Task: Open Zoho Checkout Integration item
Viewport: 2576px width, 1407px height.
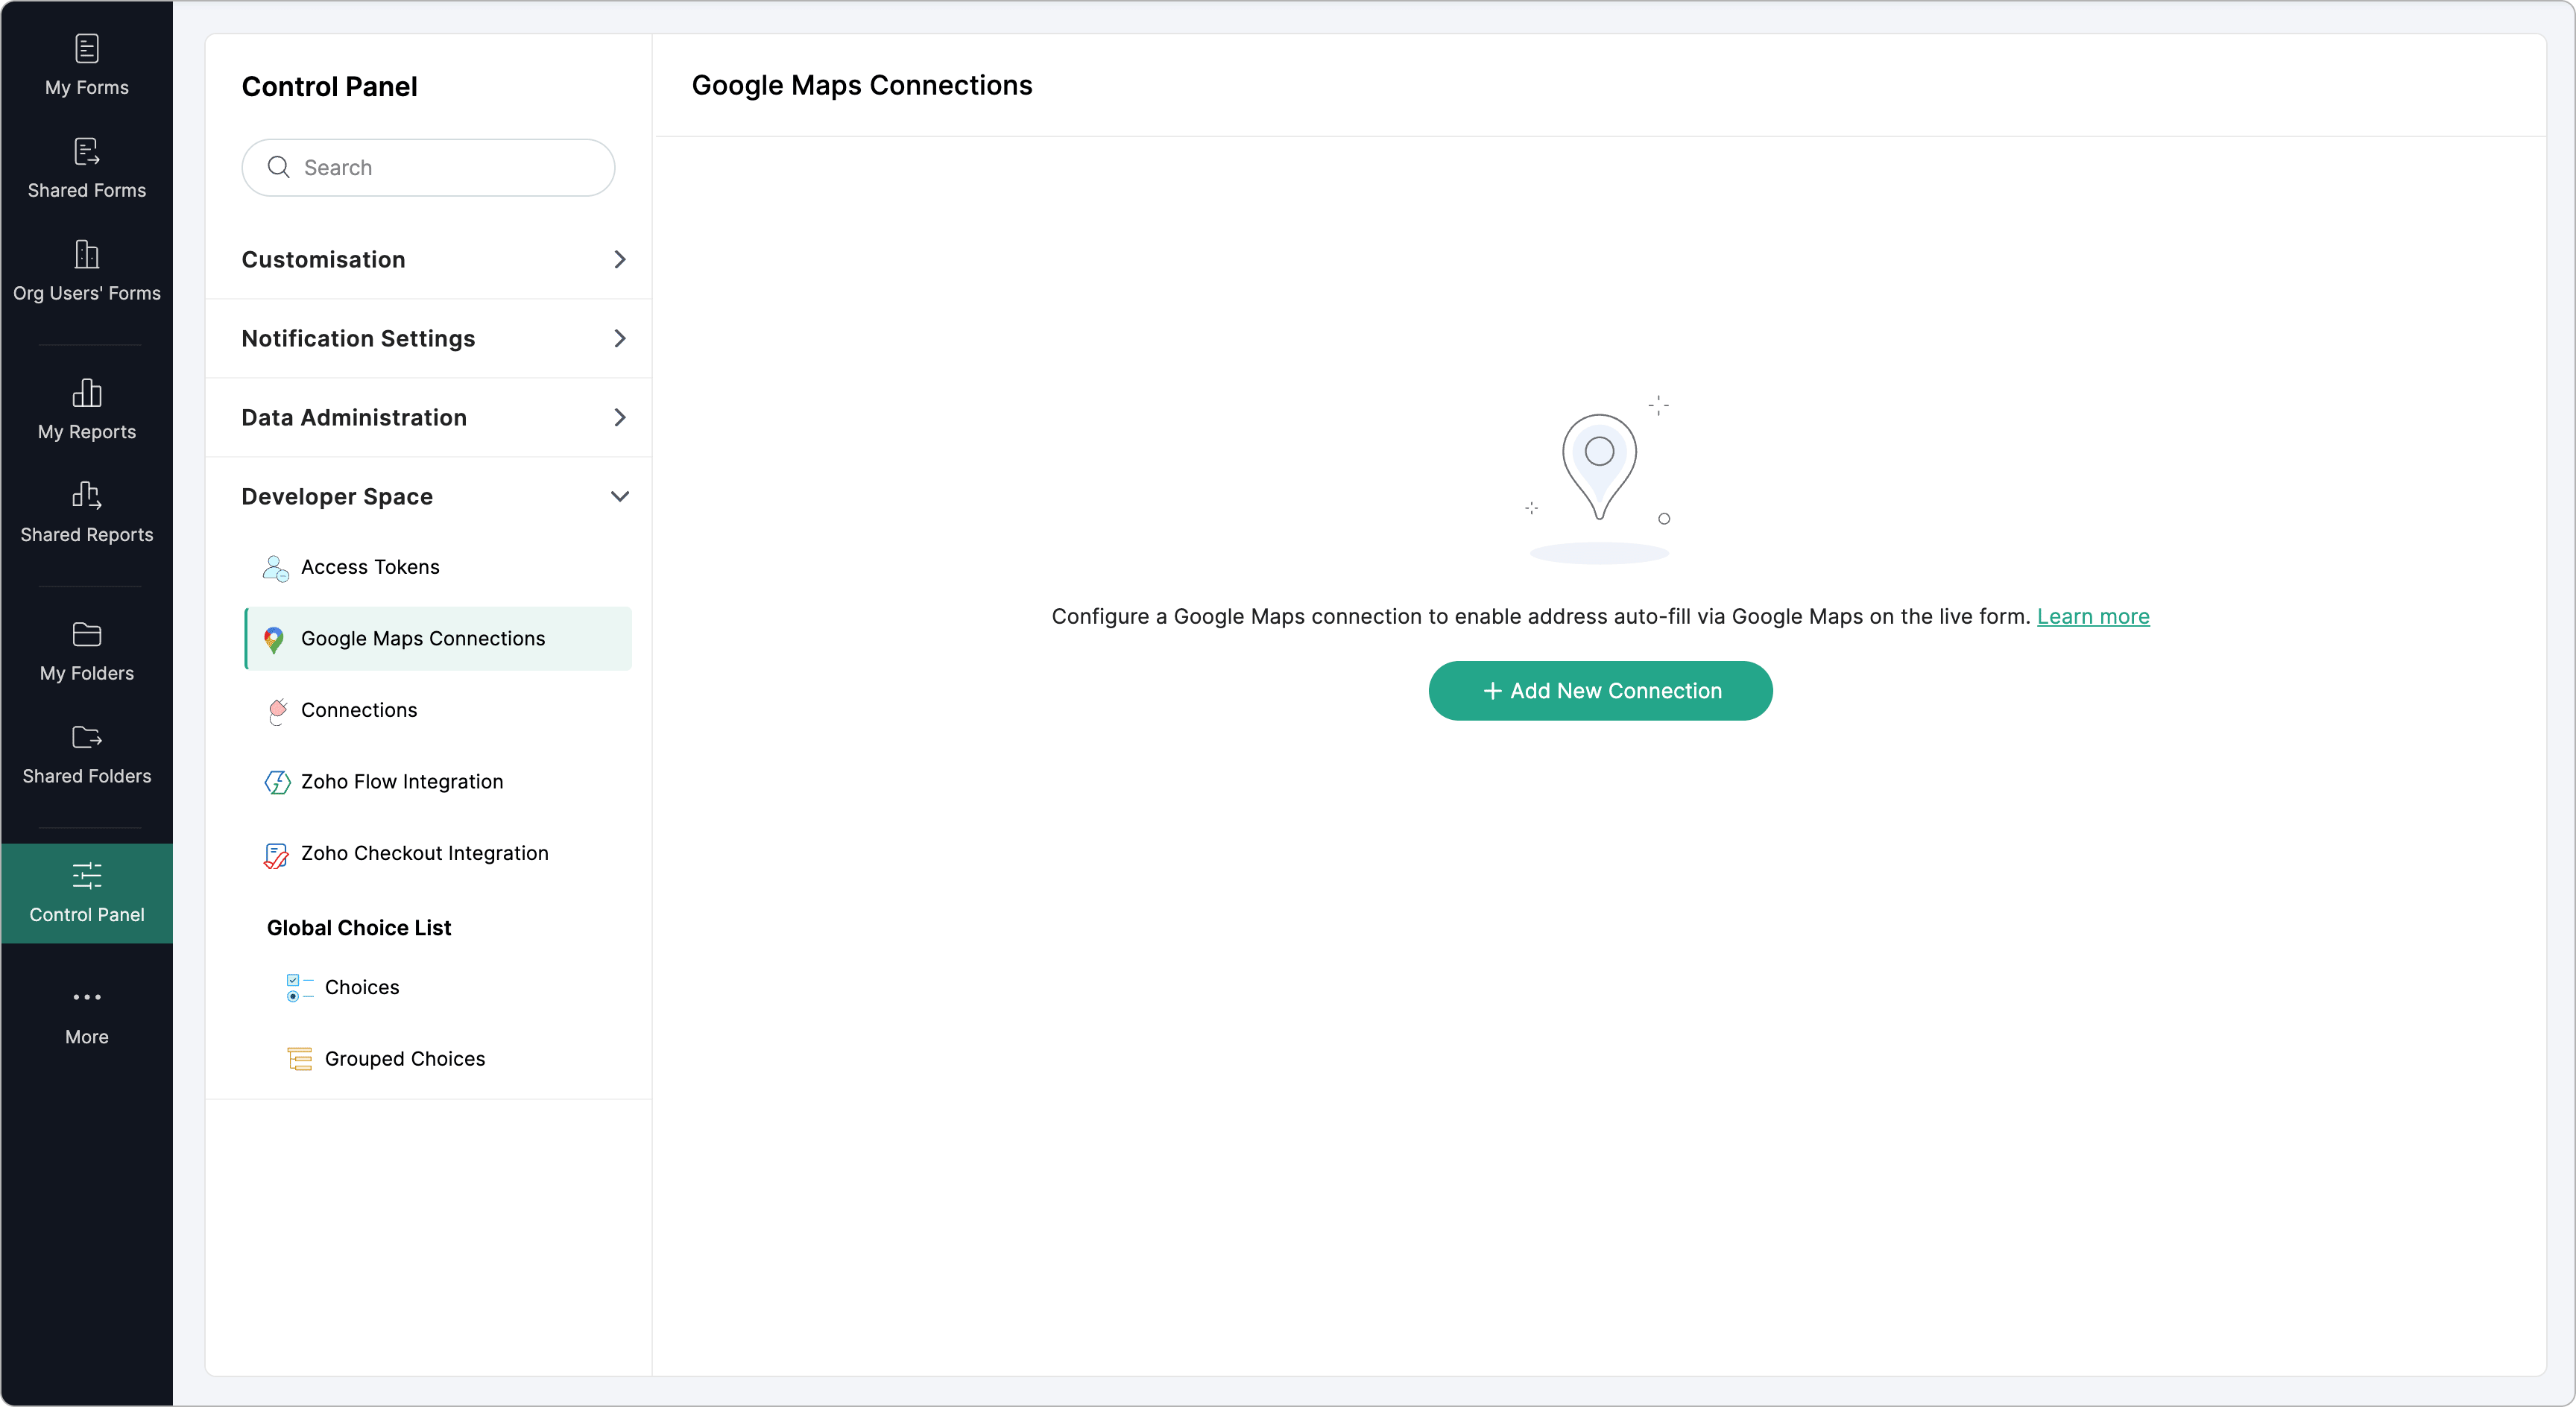Action: [424, 853]
